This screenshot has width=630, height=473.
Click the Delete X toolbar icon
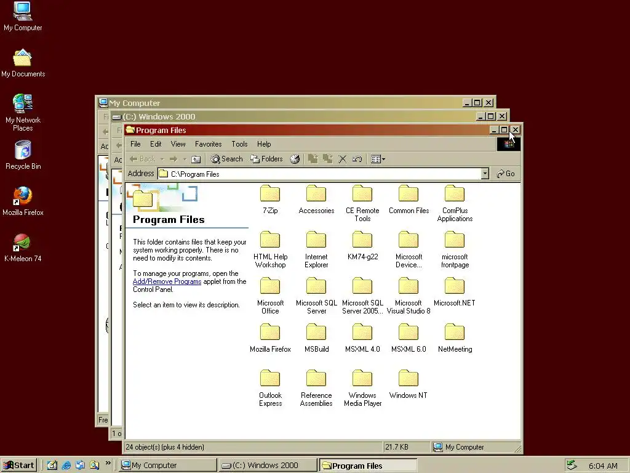342,160
